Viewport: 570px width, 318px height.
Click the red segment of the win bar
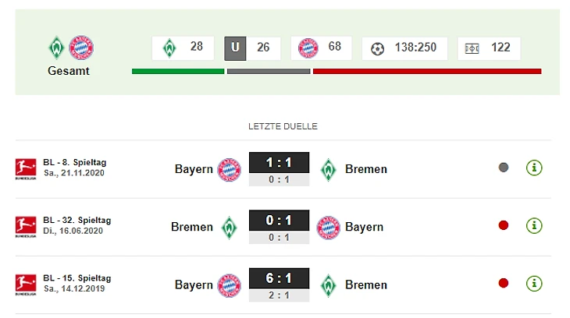point(426,72)
